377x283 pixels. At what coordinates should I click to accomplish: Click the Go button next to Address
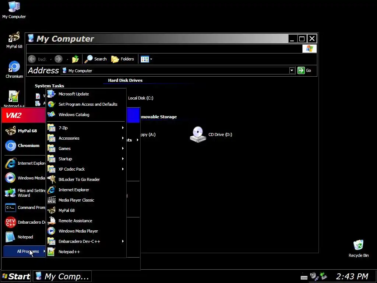coord(304,70)
